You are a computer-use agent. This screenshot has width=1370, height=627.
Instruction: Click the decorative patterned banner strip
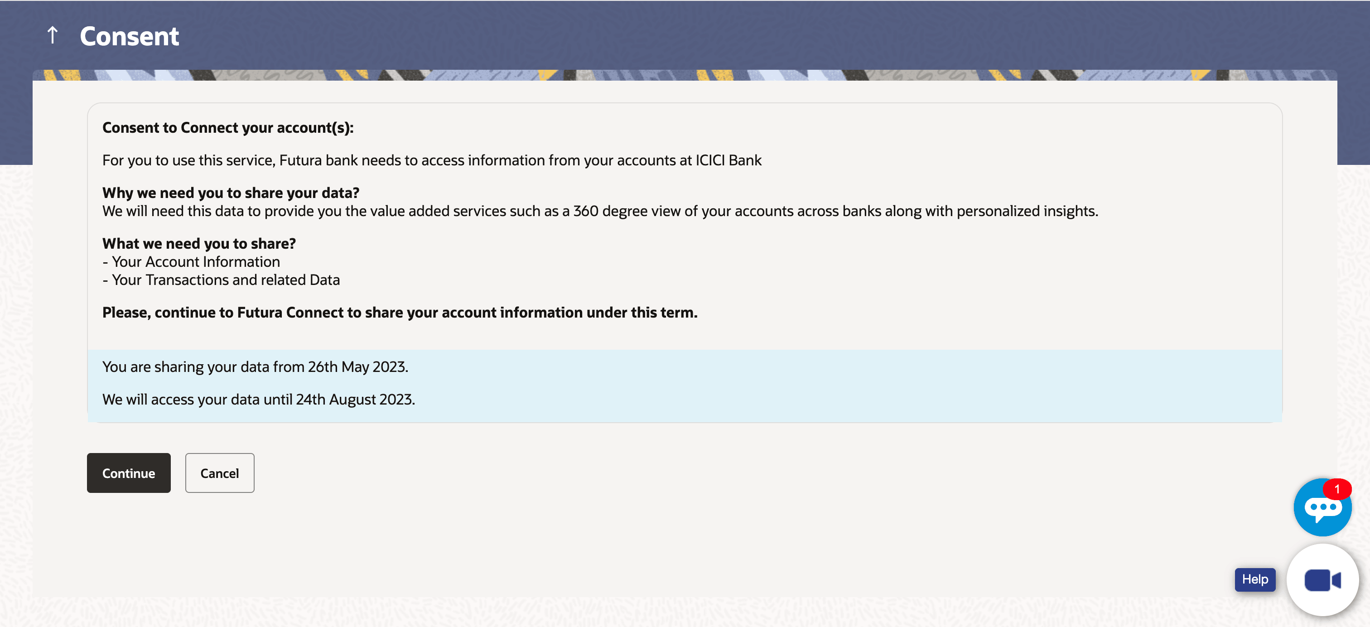(685, 76)
